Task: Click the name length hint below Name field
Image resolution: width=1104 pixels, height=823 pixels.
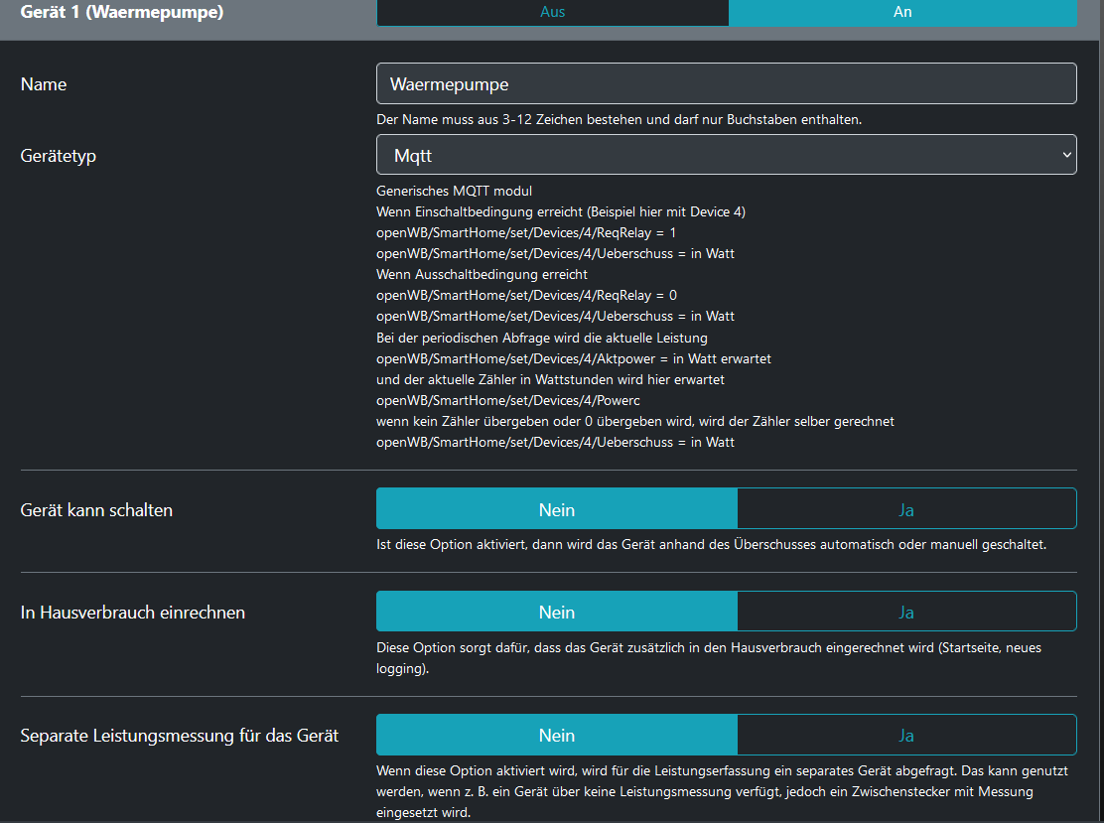Action: point(619,120)
